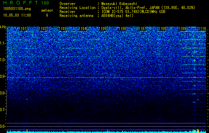
Task: Click the 0.8 kHz axis label
Action: (3, 93)
